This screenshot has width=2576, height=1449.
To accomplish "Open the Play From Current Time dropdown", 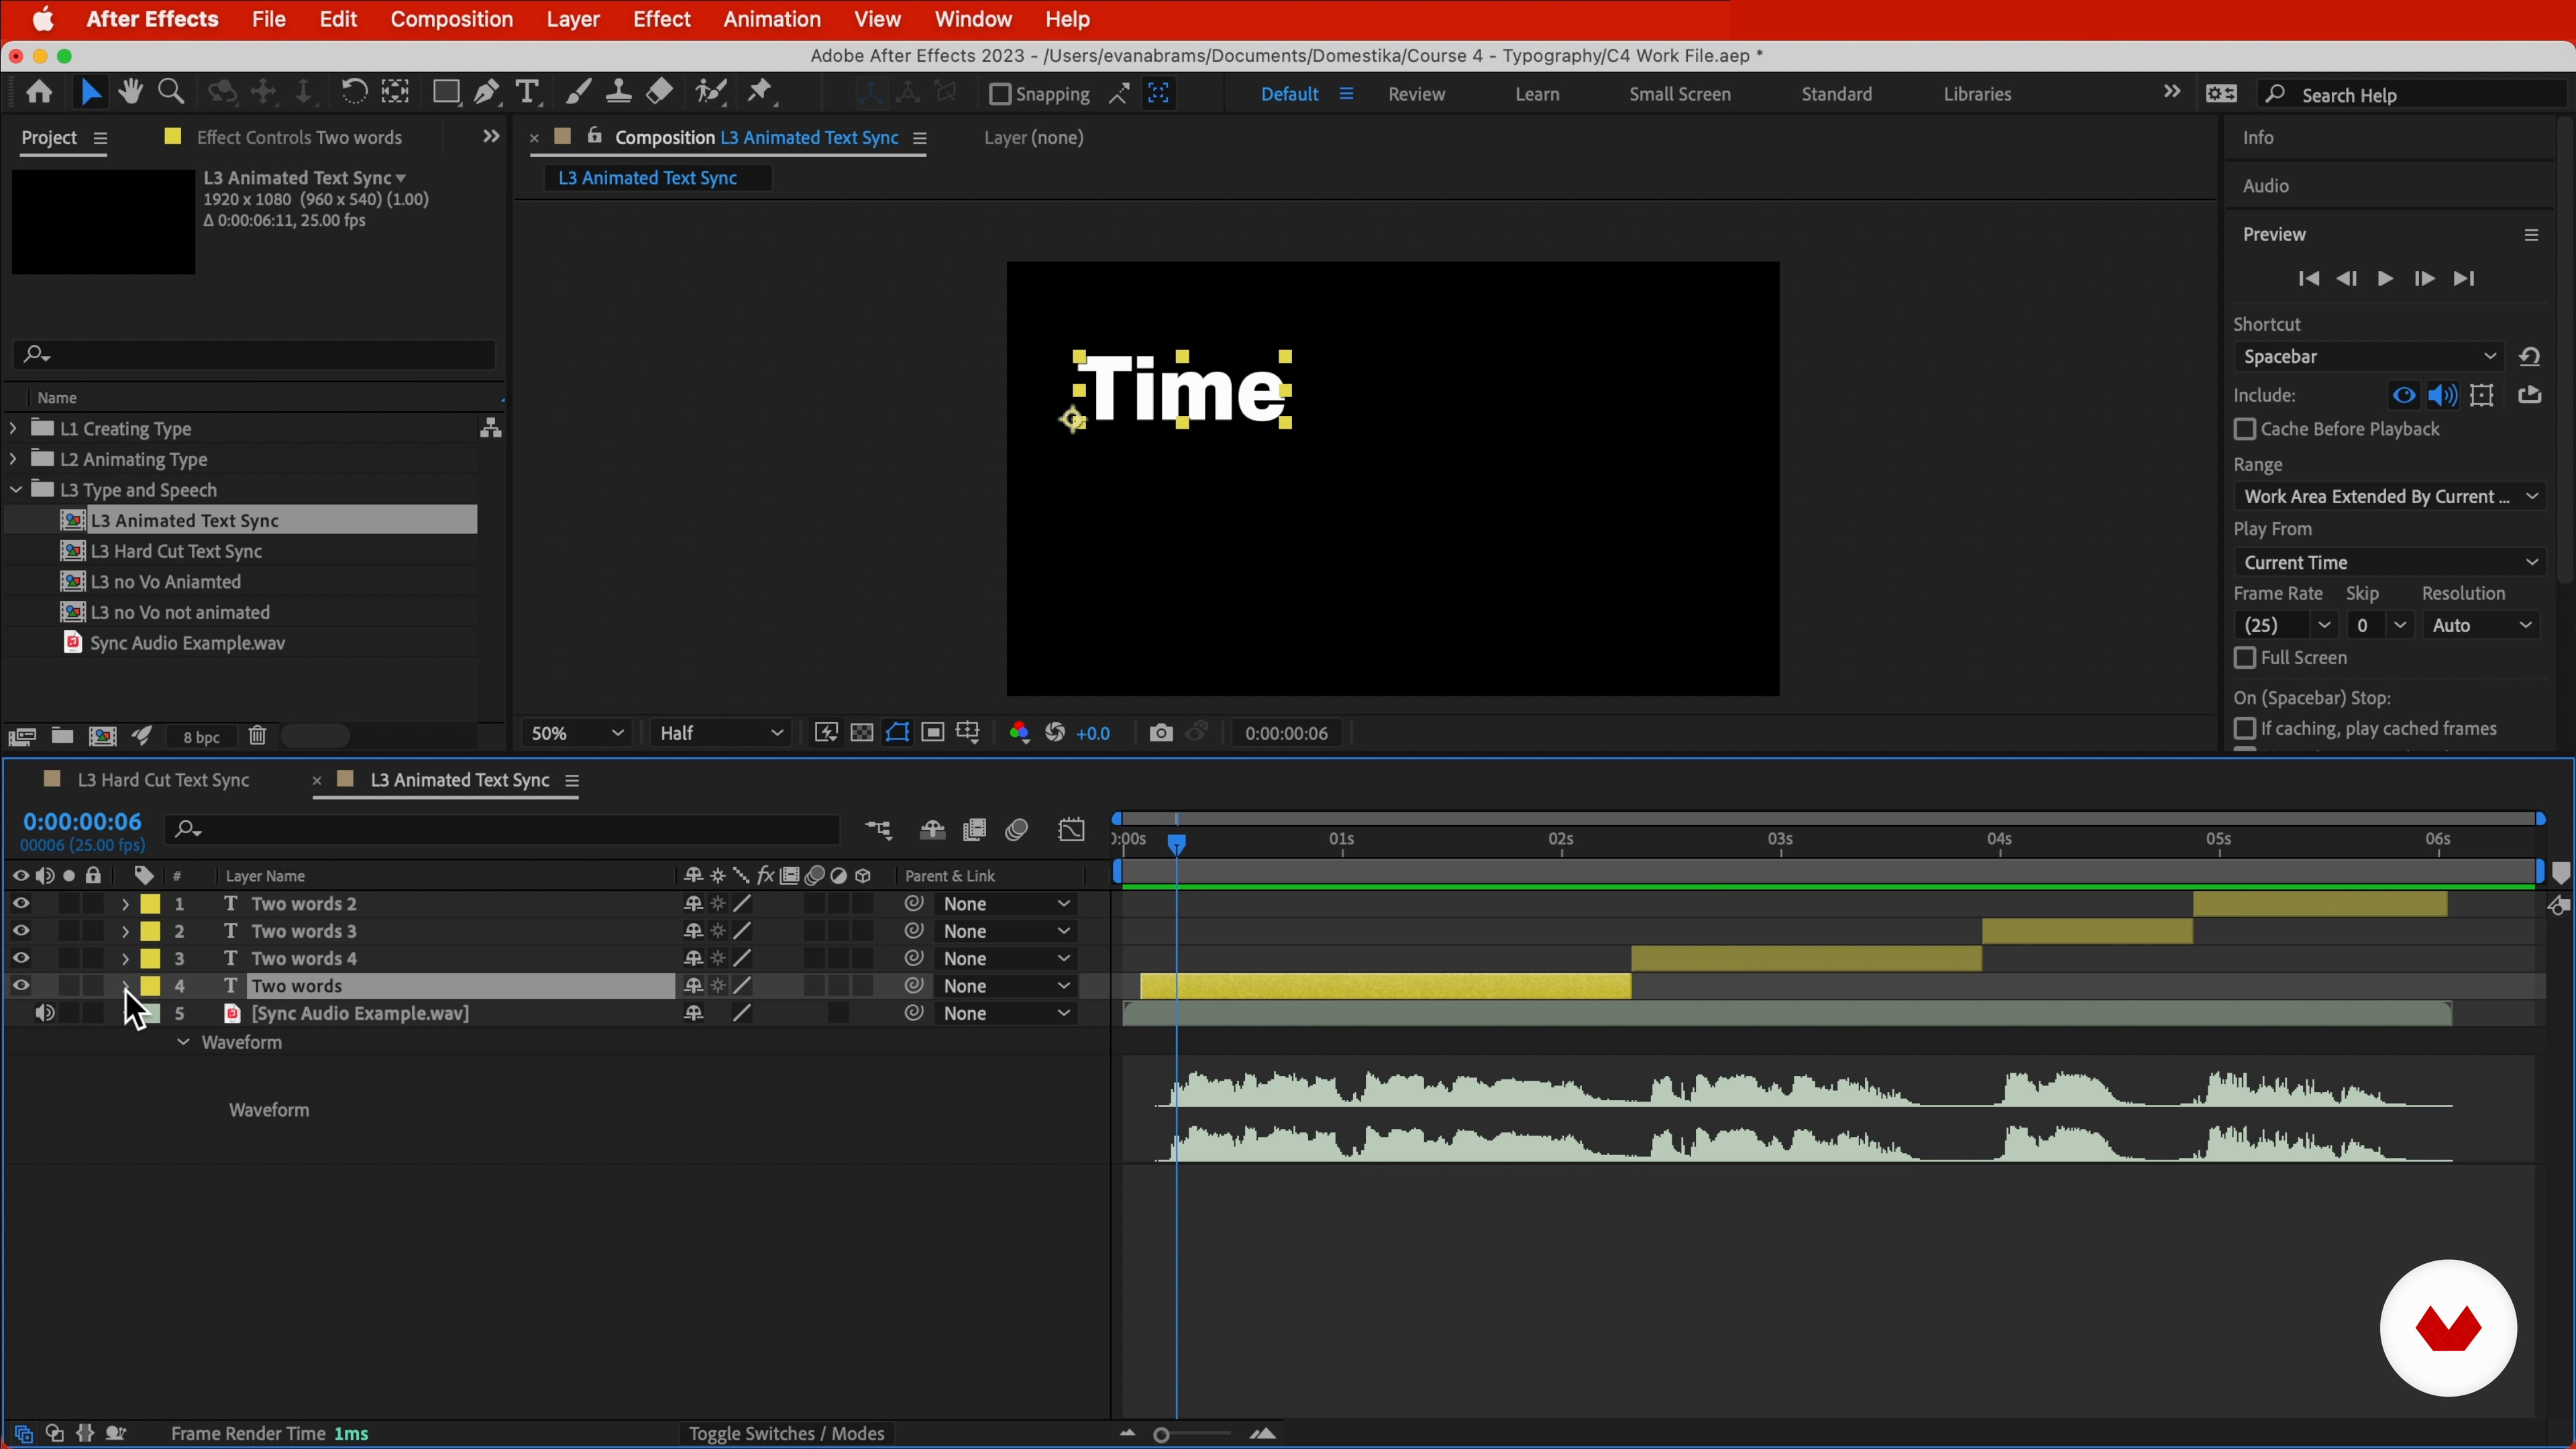I will (2390, 562).
